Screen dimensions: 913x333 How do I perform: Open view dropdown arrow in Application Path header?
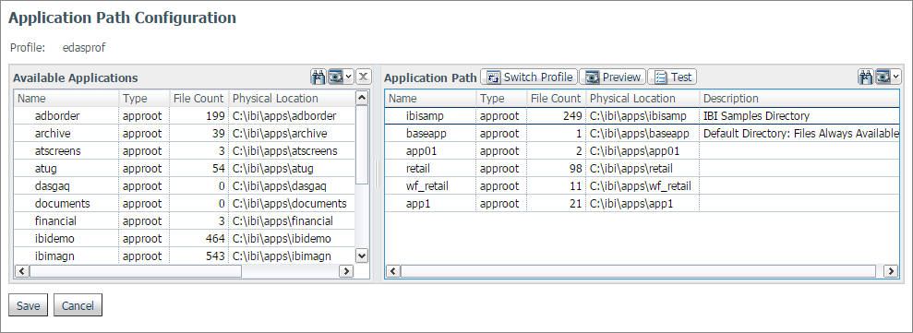tap(895, 77)
